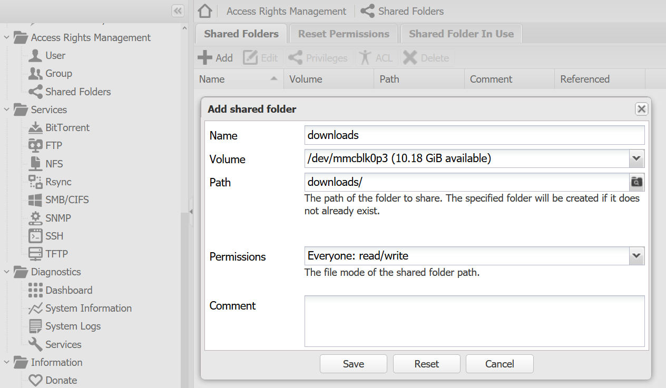Open the BitTorrent service page

point(67,127)
